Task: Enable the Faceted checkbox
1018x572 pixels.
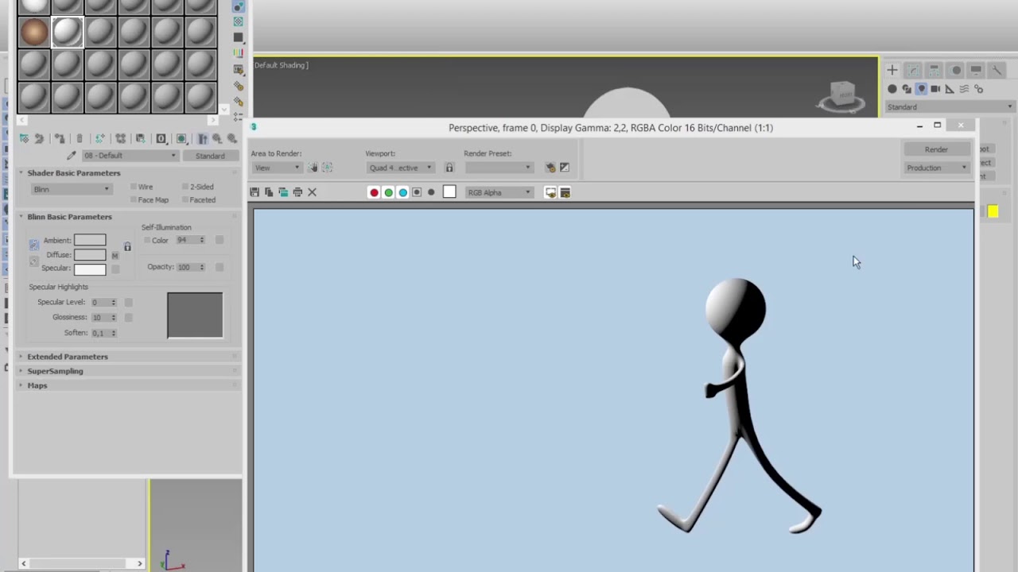Action: (x=185, y=200)
